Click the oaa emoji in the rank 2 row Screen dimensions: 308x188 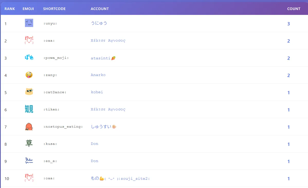point(29,40)
